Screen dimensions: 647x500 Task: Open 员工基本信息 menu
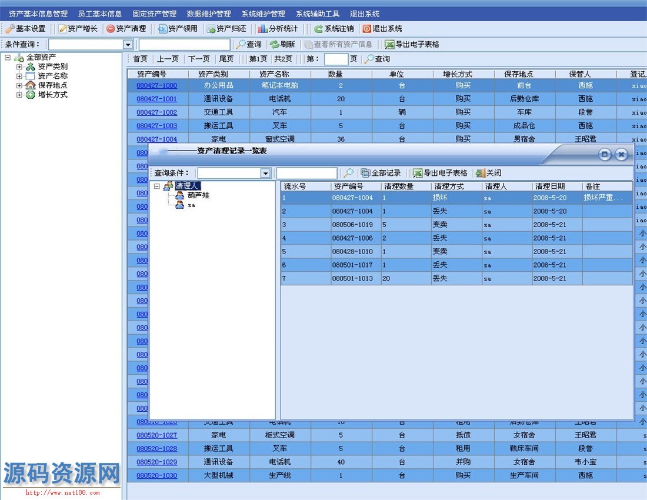[x=100, y=14]
